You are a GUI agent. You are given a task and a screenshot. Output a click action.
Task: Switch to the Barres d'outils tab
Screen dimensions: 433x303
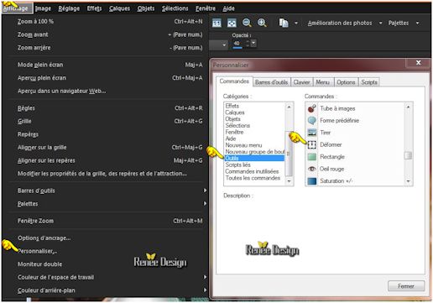(271, 82)
